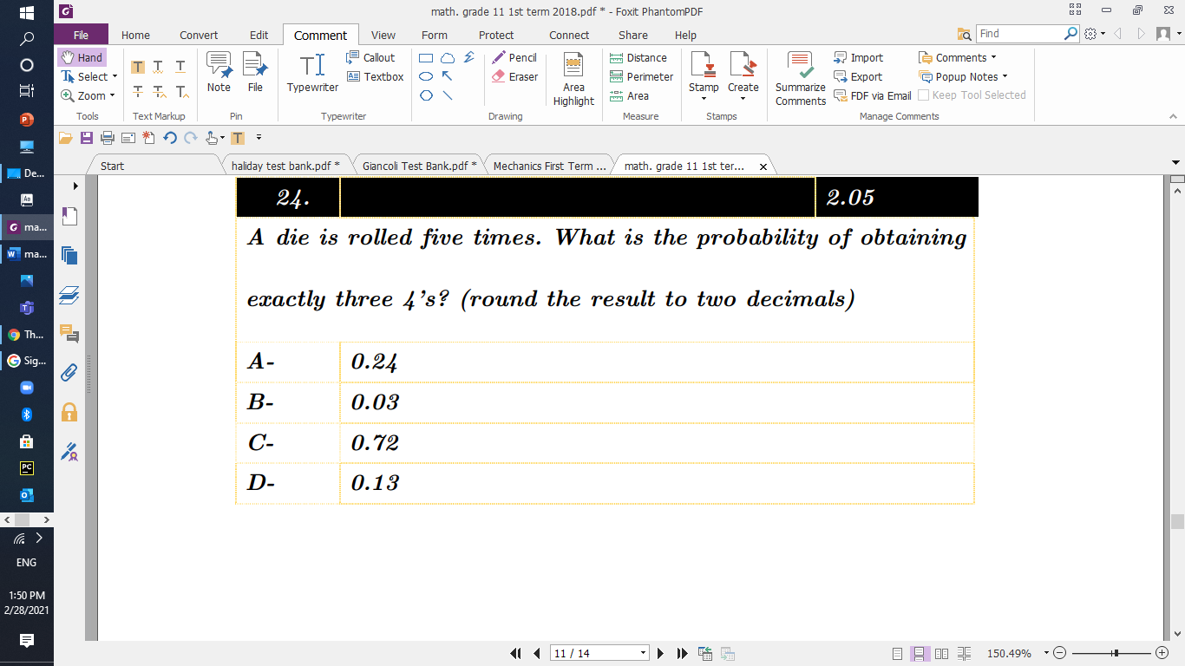Choose the Area measure tool

click(x=629, y=96)
